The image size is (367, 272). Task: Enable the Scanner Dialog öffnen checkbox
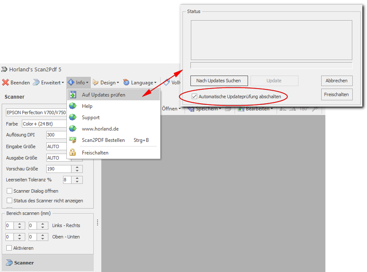9,191
